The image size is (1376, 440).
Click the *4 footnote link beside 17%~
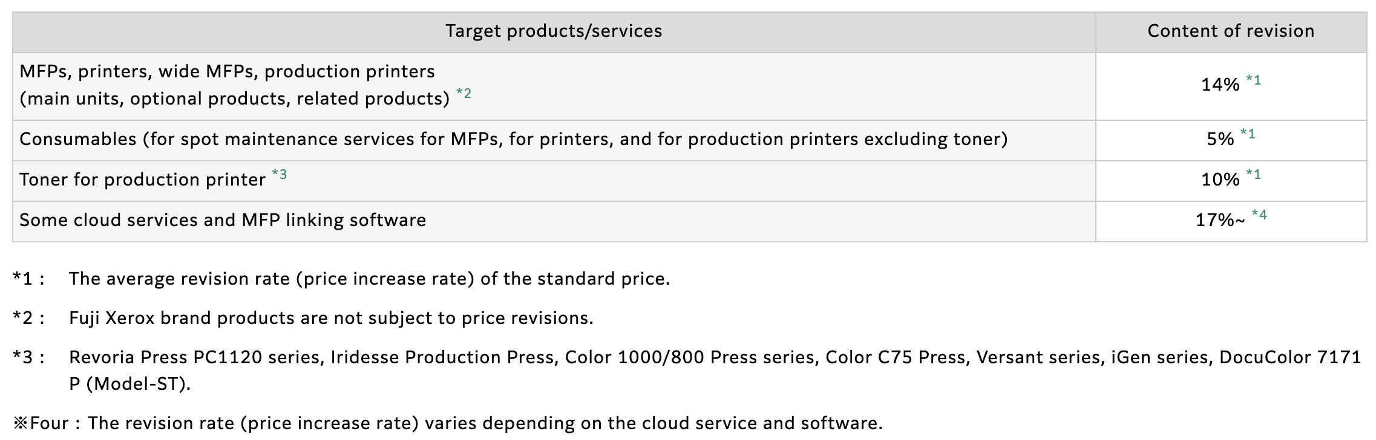[x=1259, y=215]
